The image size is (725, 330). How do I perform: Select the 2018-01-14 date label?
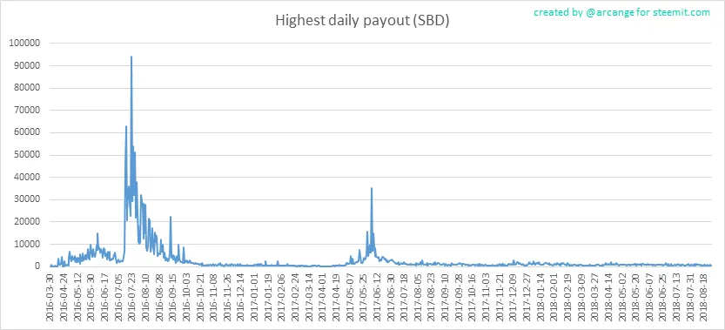[x=541, y=297]
